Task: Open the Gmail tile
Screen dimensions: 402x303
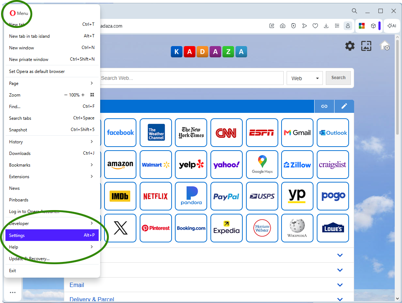Action: (x=297, y=132)
